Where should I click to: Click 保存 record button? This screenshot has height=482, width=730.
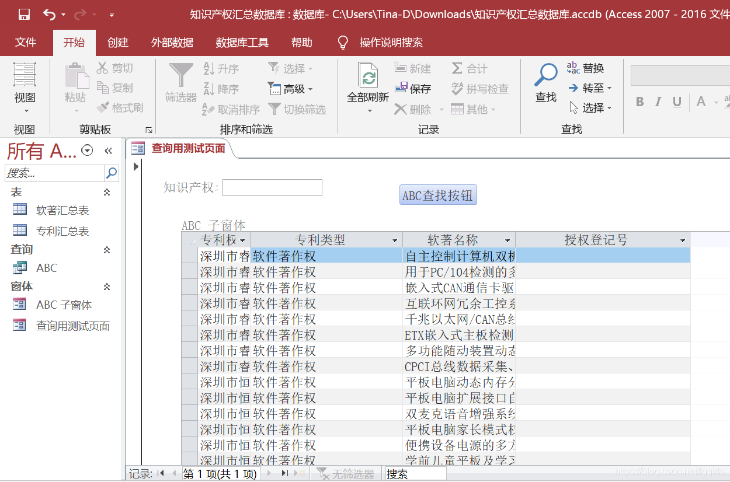pyautogui.click(x=412, y=89)
